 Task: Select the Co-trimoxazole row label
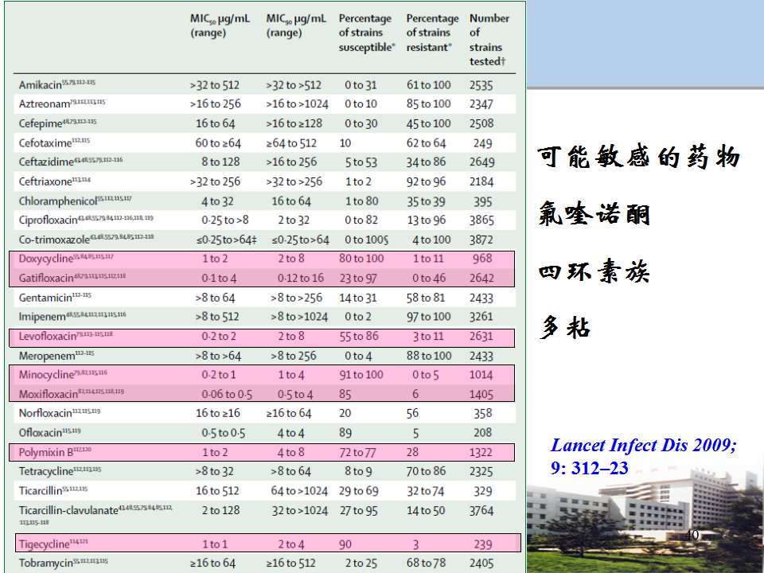click(x=55, y=240)
